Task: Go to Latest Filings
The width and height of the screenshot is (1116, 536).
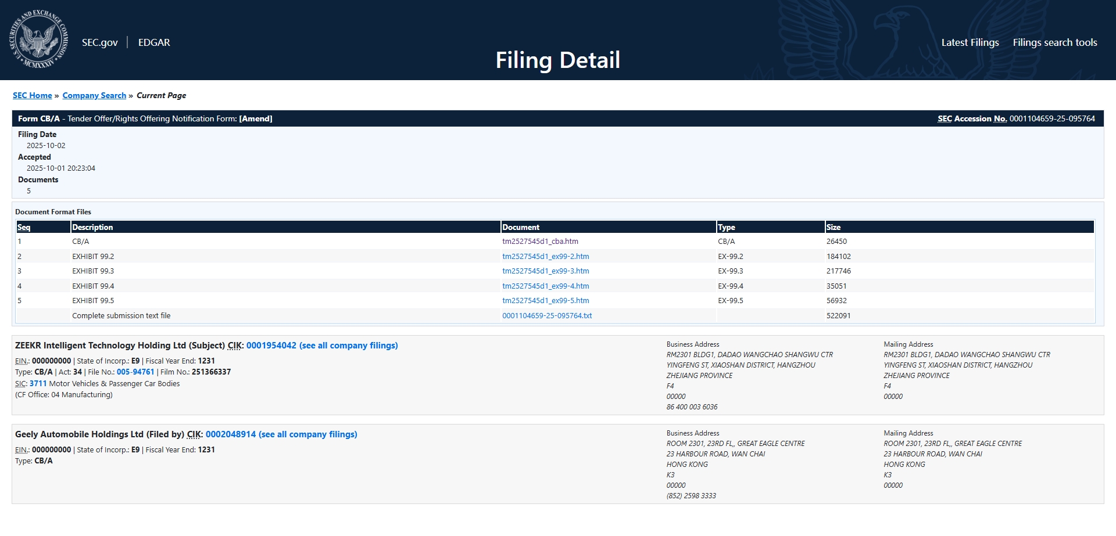Action: pyautogui.click(x=970, y=42)
